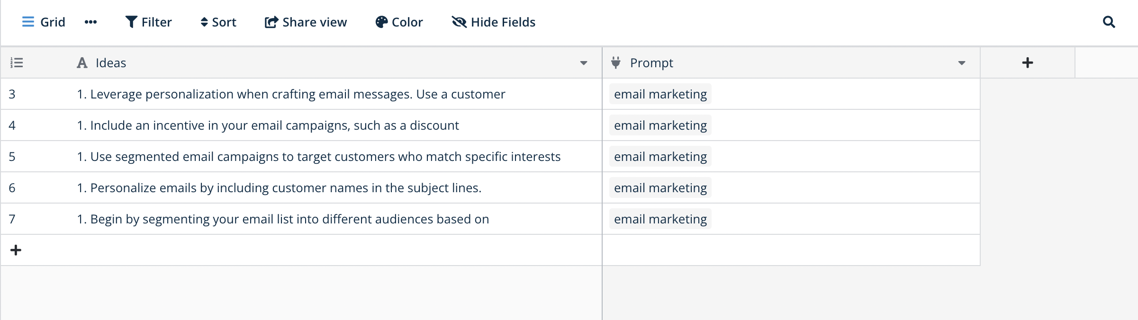Viewport: 1138px width, 320px height.
Task: Add a new field with plus button
Action: click(x=1028, y=63)
